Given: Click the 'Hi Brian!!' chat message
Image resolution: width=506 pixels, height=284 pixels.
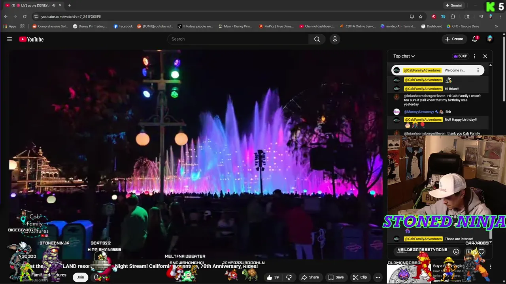Looking at the screenshot, I should (x=452, y=89).
